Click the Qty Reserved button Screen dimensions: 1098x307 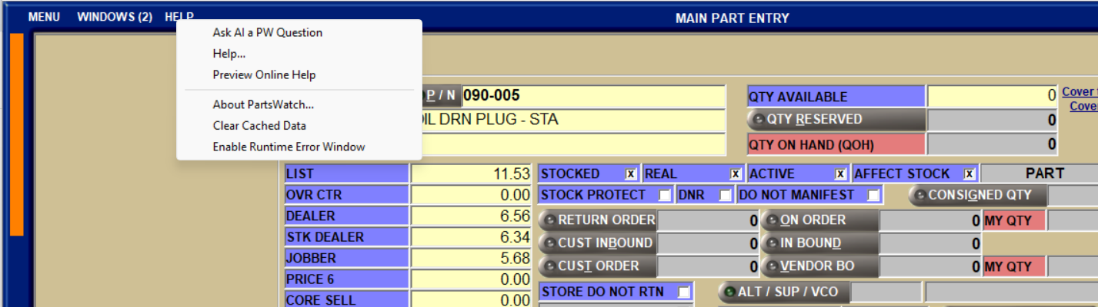(x=836, y=120)
